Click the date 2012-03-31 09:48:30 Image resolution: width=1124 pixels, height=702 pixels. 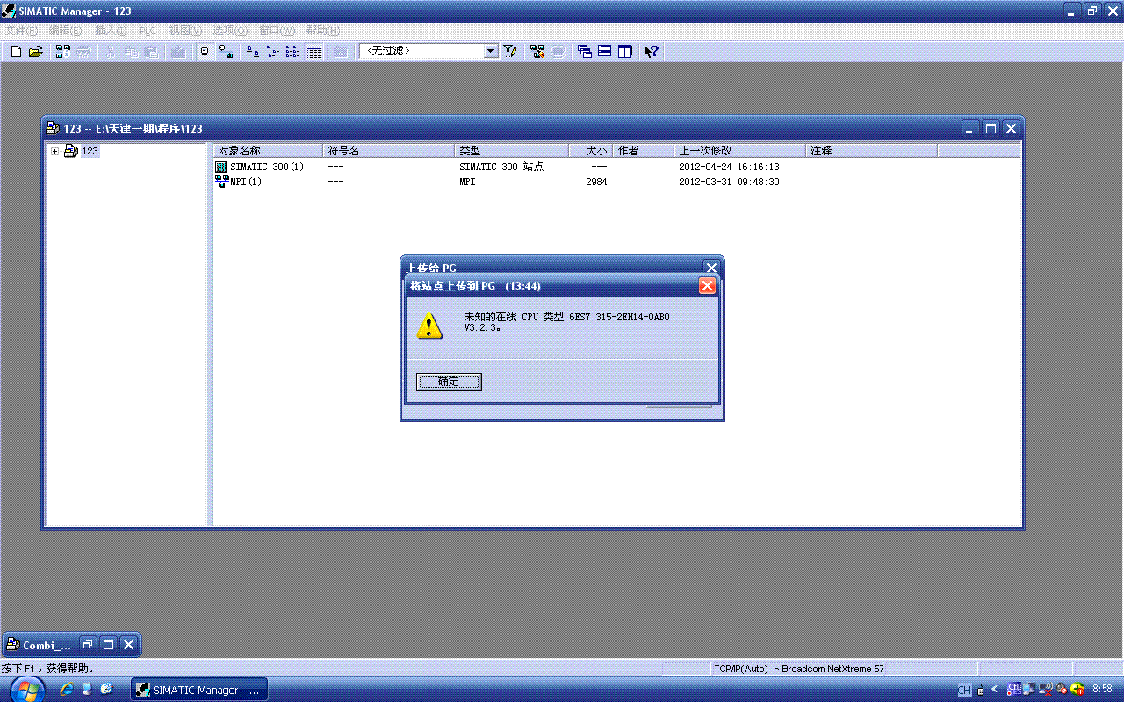tap(729, 182)
